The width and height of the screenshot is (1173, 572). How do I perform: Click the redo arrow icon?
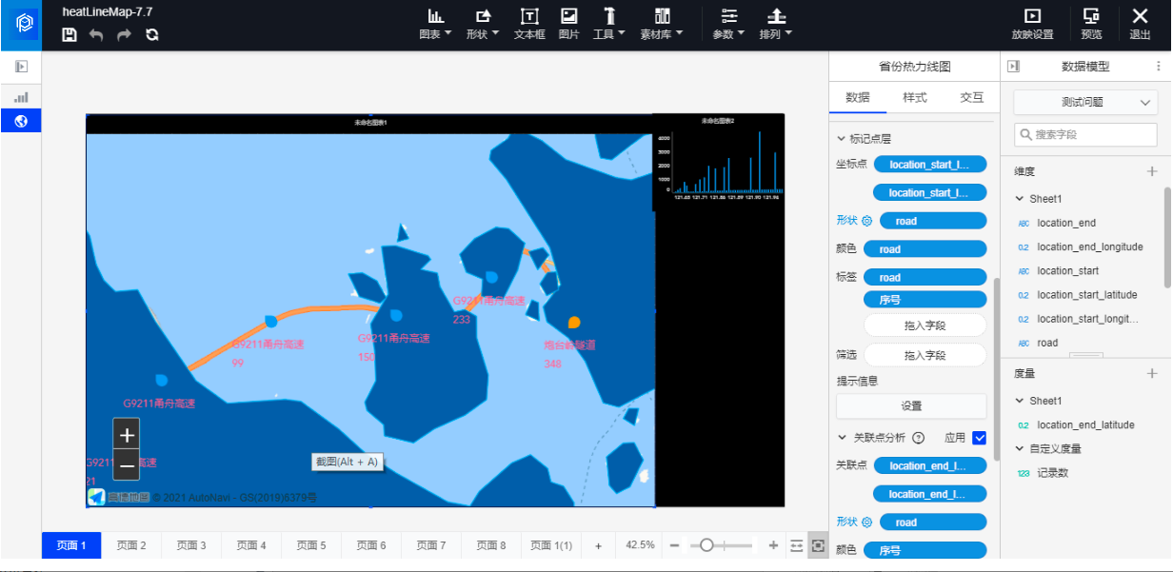pyautogui.click(x=124, y=34)
